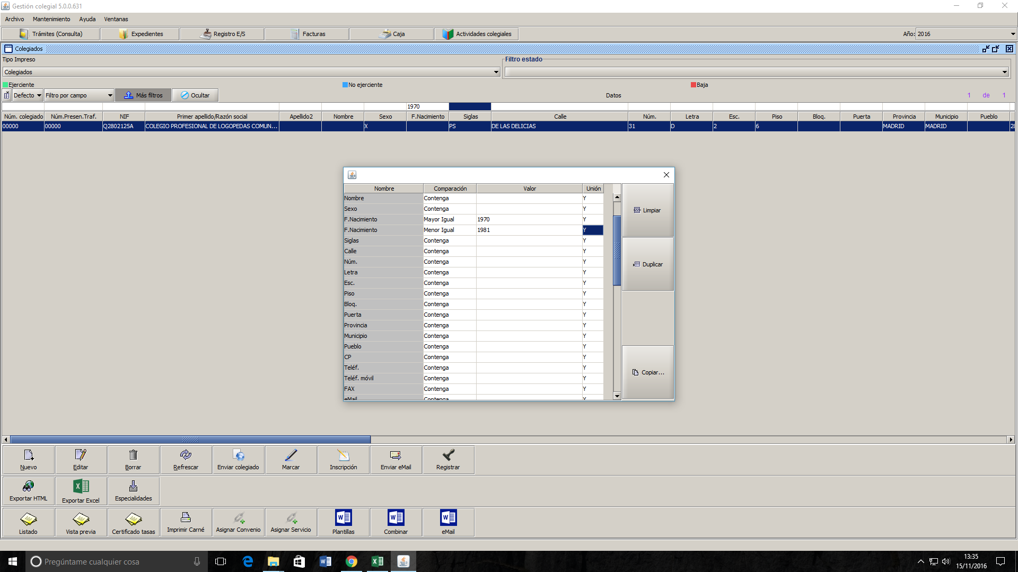
Task: Click the Refrescar icon button
Action: [x=186, y=455]
